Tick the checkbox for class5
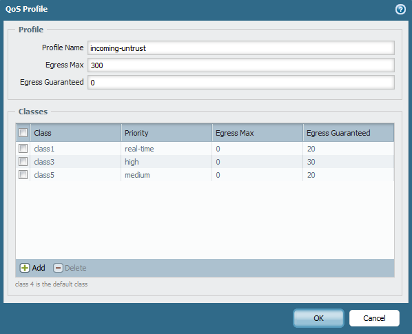The height and width of the screenshot is (334, 412). 23,175
